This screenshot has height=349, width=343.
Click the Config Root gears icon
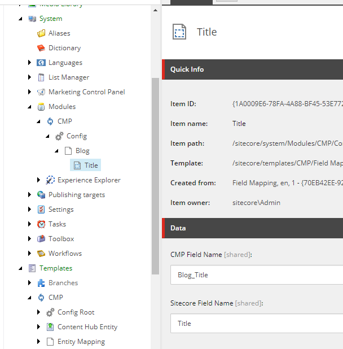coord(50,312)
